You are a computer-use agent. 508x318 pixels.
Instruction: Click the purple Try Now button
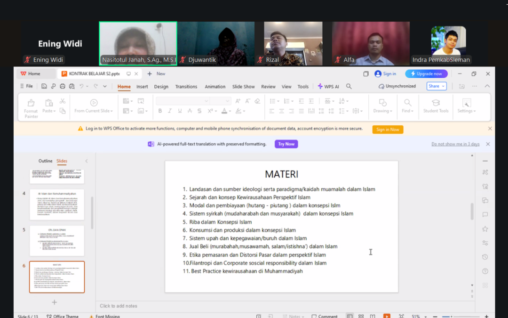coord(286,144)
